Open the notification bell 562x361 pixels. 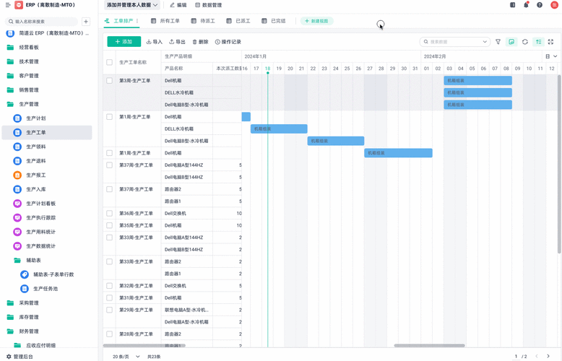(x=526, y=5)
